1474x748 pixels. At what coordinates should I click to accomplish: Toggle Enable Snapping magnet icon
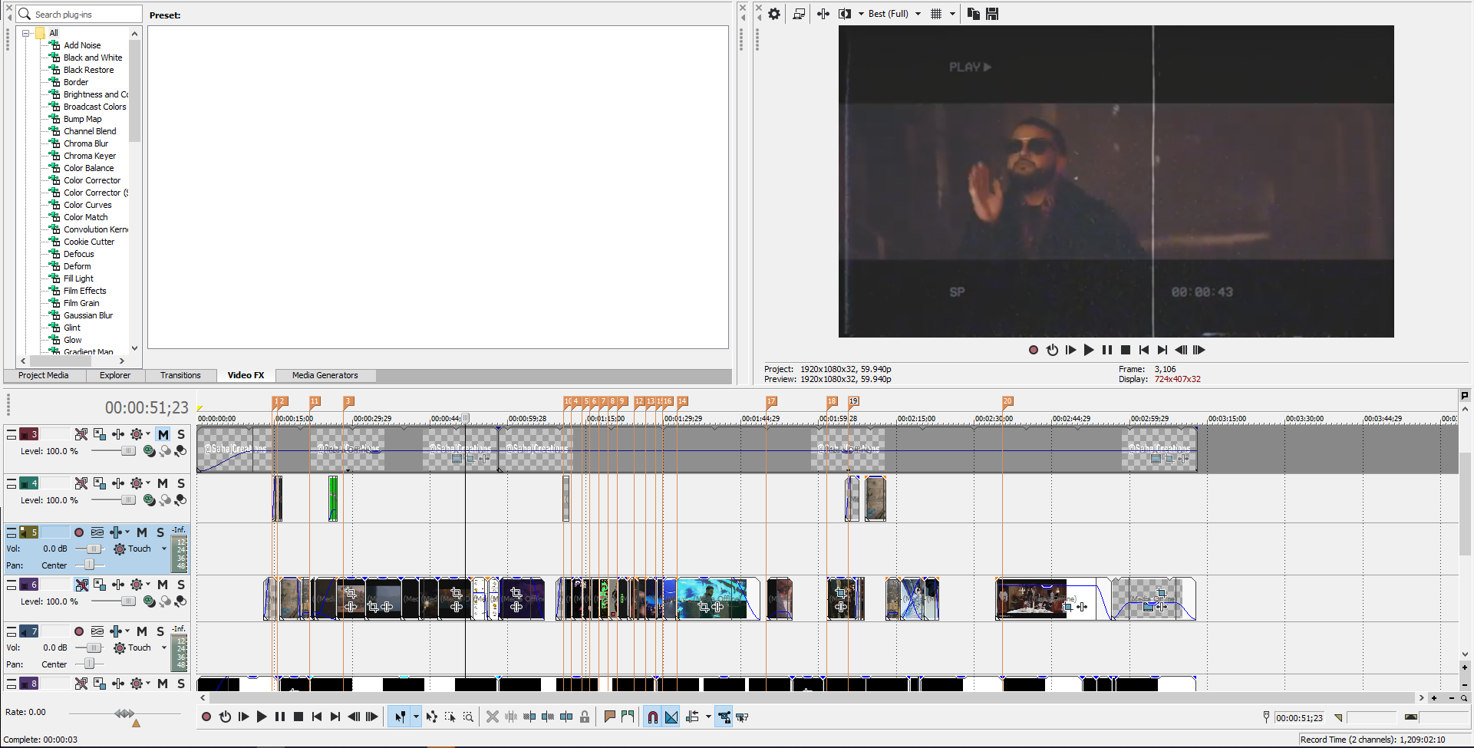coord(652,717)
